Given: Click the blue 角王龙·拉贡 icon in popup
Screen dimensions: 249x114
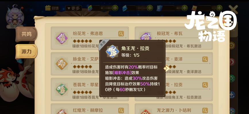Looking at the screenshot, I should 112,52.
